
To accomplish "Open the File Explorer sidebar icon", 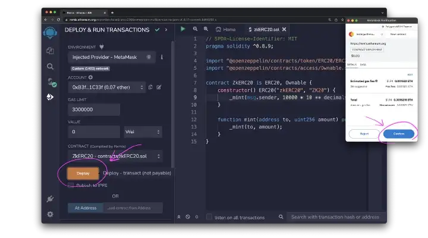I will 51,51.
